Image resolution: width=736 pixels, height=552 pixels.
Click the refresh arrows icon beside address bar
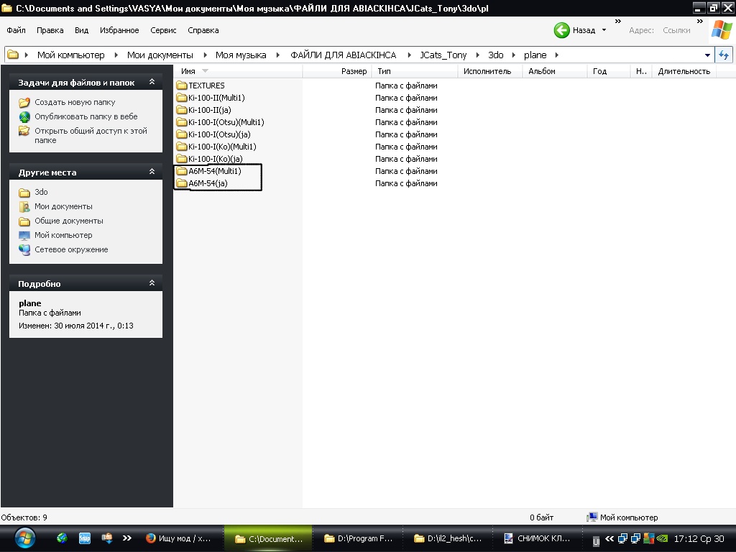click(724, 55)
